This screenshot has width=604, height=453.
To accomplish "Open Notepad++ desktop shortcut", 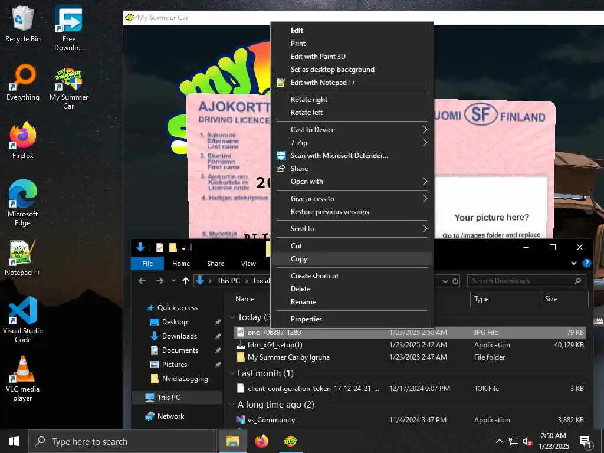I will click(x=23, y=258).
